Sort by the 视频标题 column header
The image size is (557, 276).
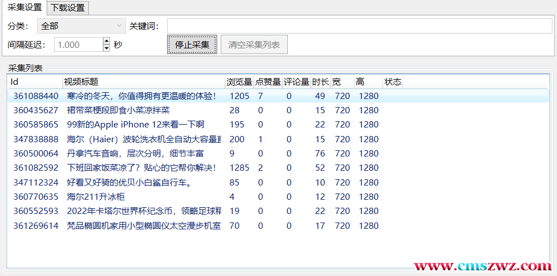[143, 82]
